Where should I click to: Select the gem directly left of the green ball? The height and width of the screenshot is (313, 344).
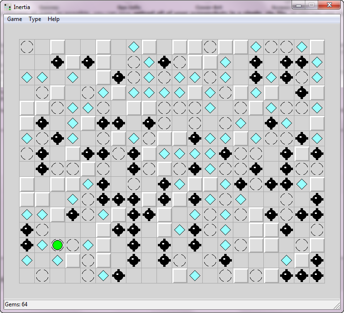coord(42,245)
